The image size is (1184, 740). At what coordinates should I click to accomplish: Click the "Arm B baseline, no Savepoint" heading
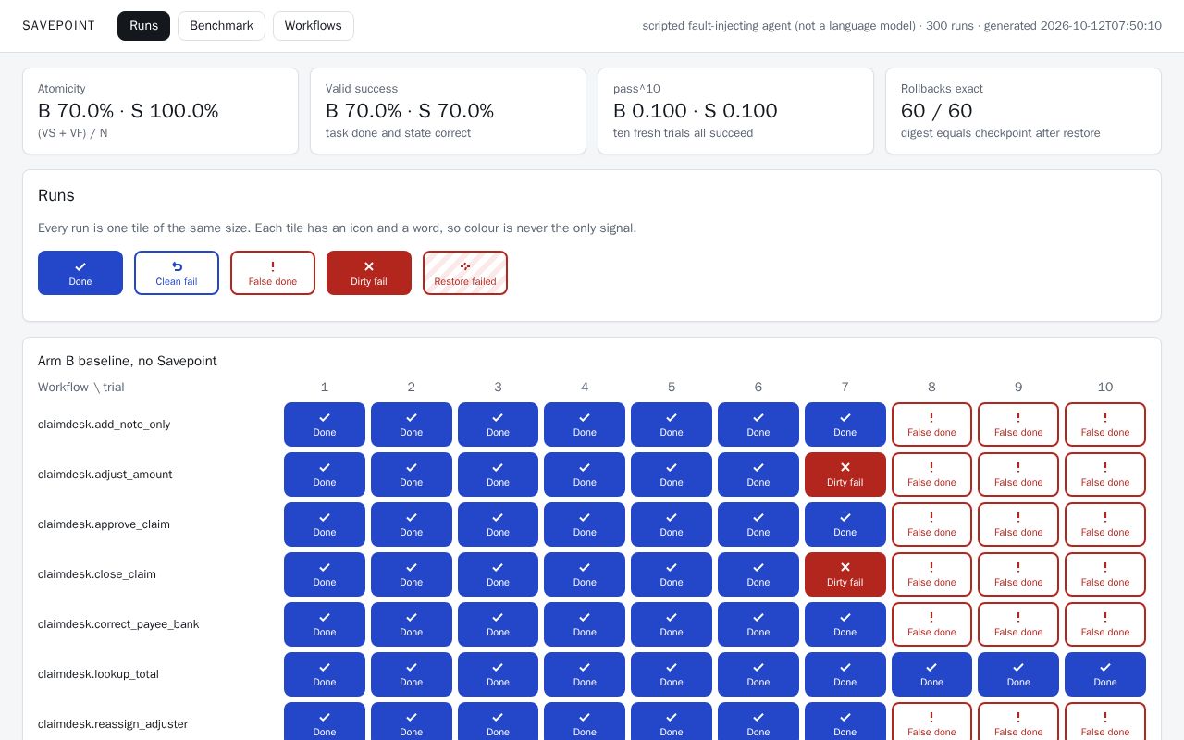128,361
